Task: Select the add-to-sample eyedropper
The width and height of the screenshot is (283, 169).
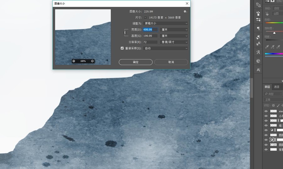Action: 273,47
